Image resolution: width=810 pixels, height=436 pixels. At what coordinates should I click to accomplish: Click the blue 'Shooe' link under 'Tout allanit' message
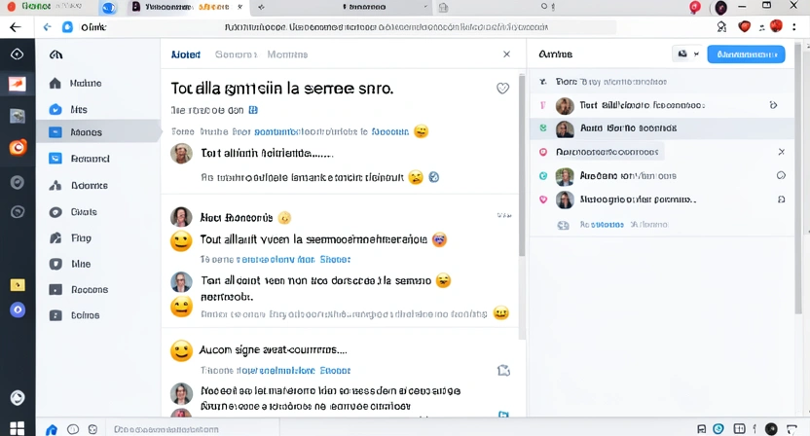335,259
